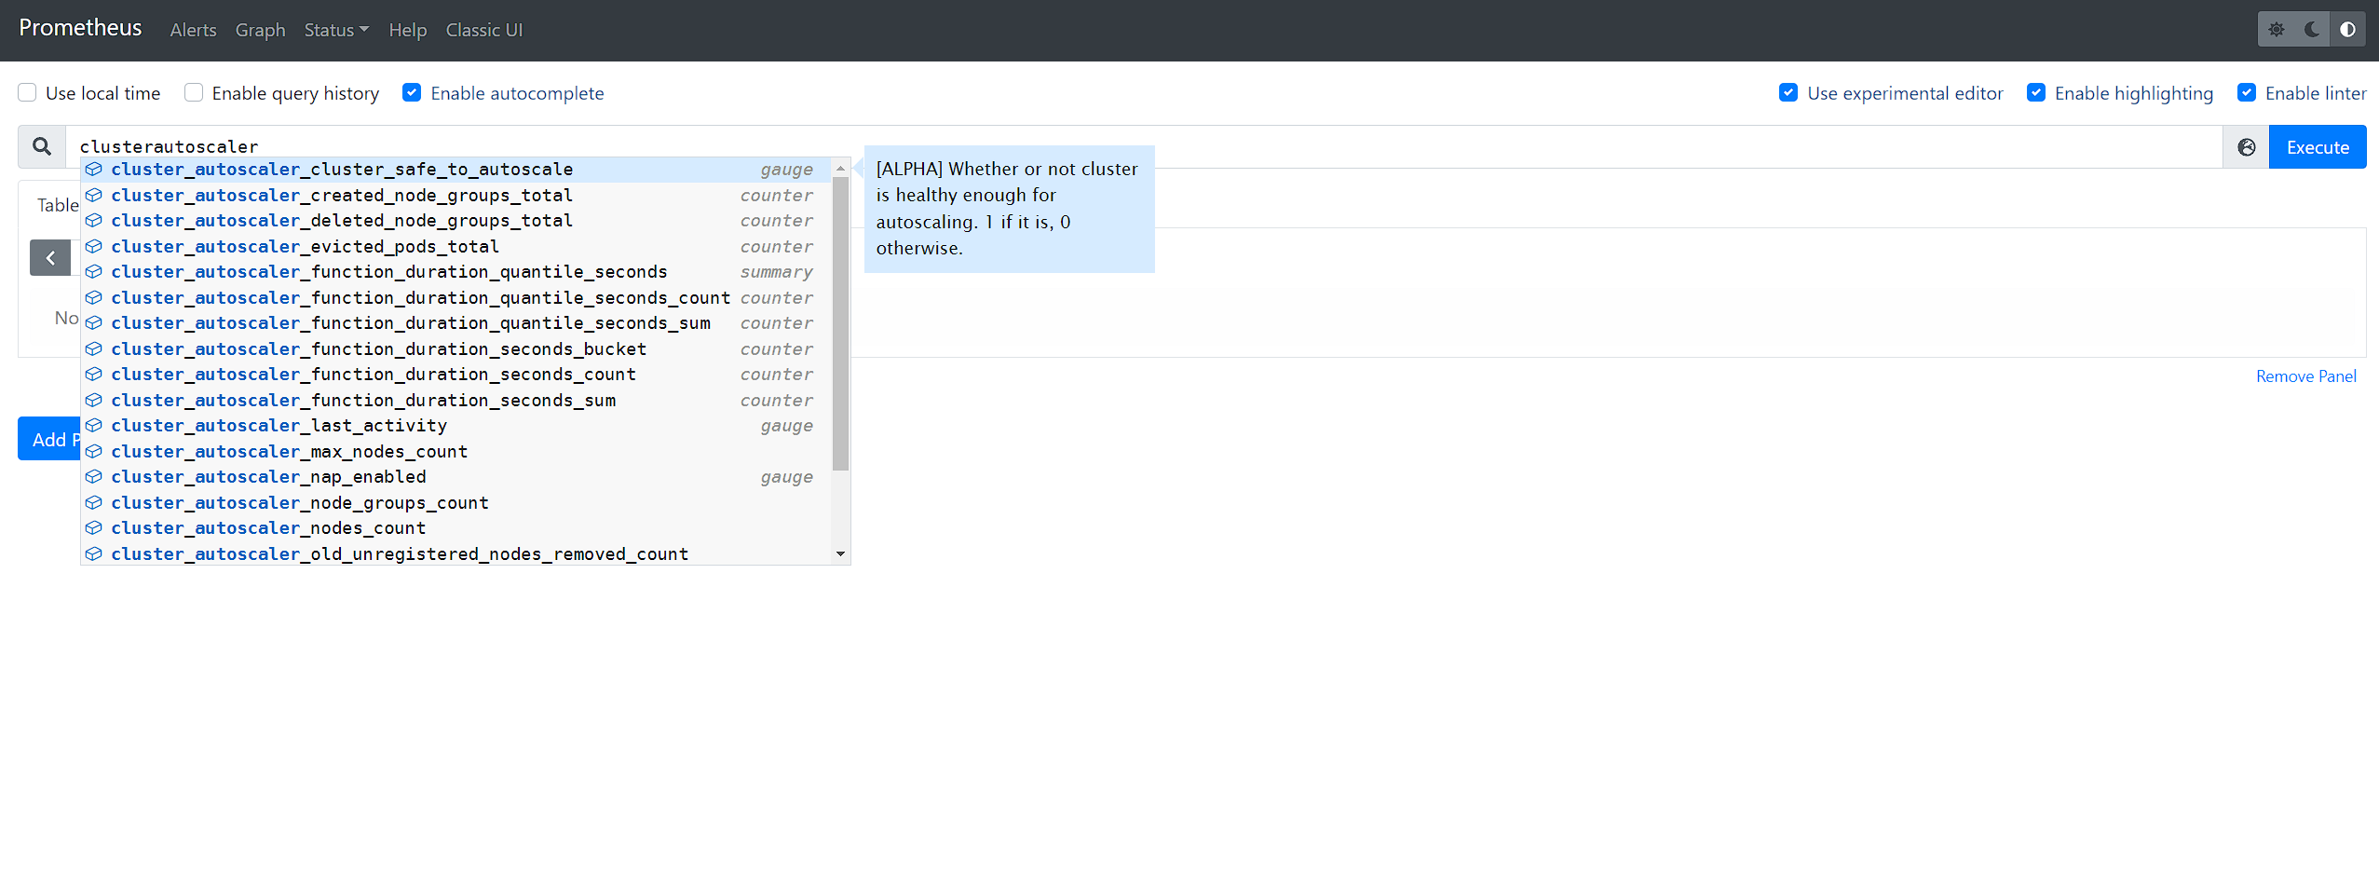Image resolution: width=2379 pixels, height=874 pixels.
Task: Select cluster_autoscaler_evicted_pods_total suggestion
Action: pyautogui.click(x=455, y=246)
